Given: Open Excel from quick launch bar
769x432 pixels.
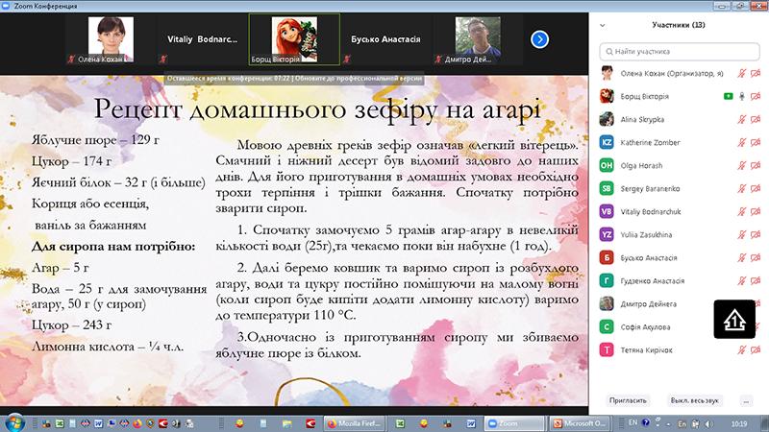Looking at the screenshot, I should click(60, 423).
